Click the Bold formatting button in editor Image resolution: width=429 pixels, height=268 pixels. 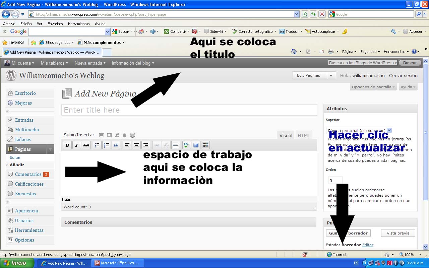point(67,145)
